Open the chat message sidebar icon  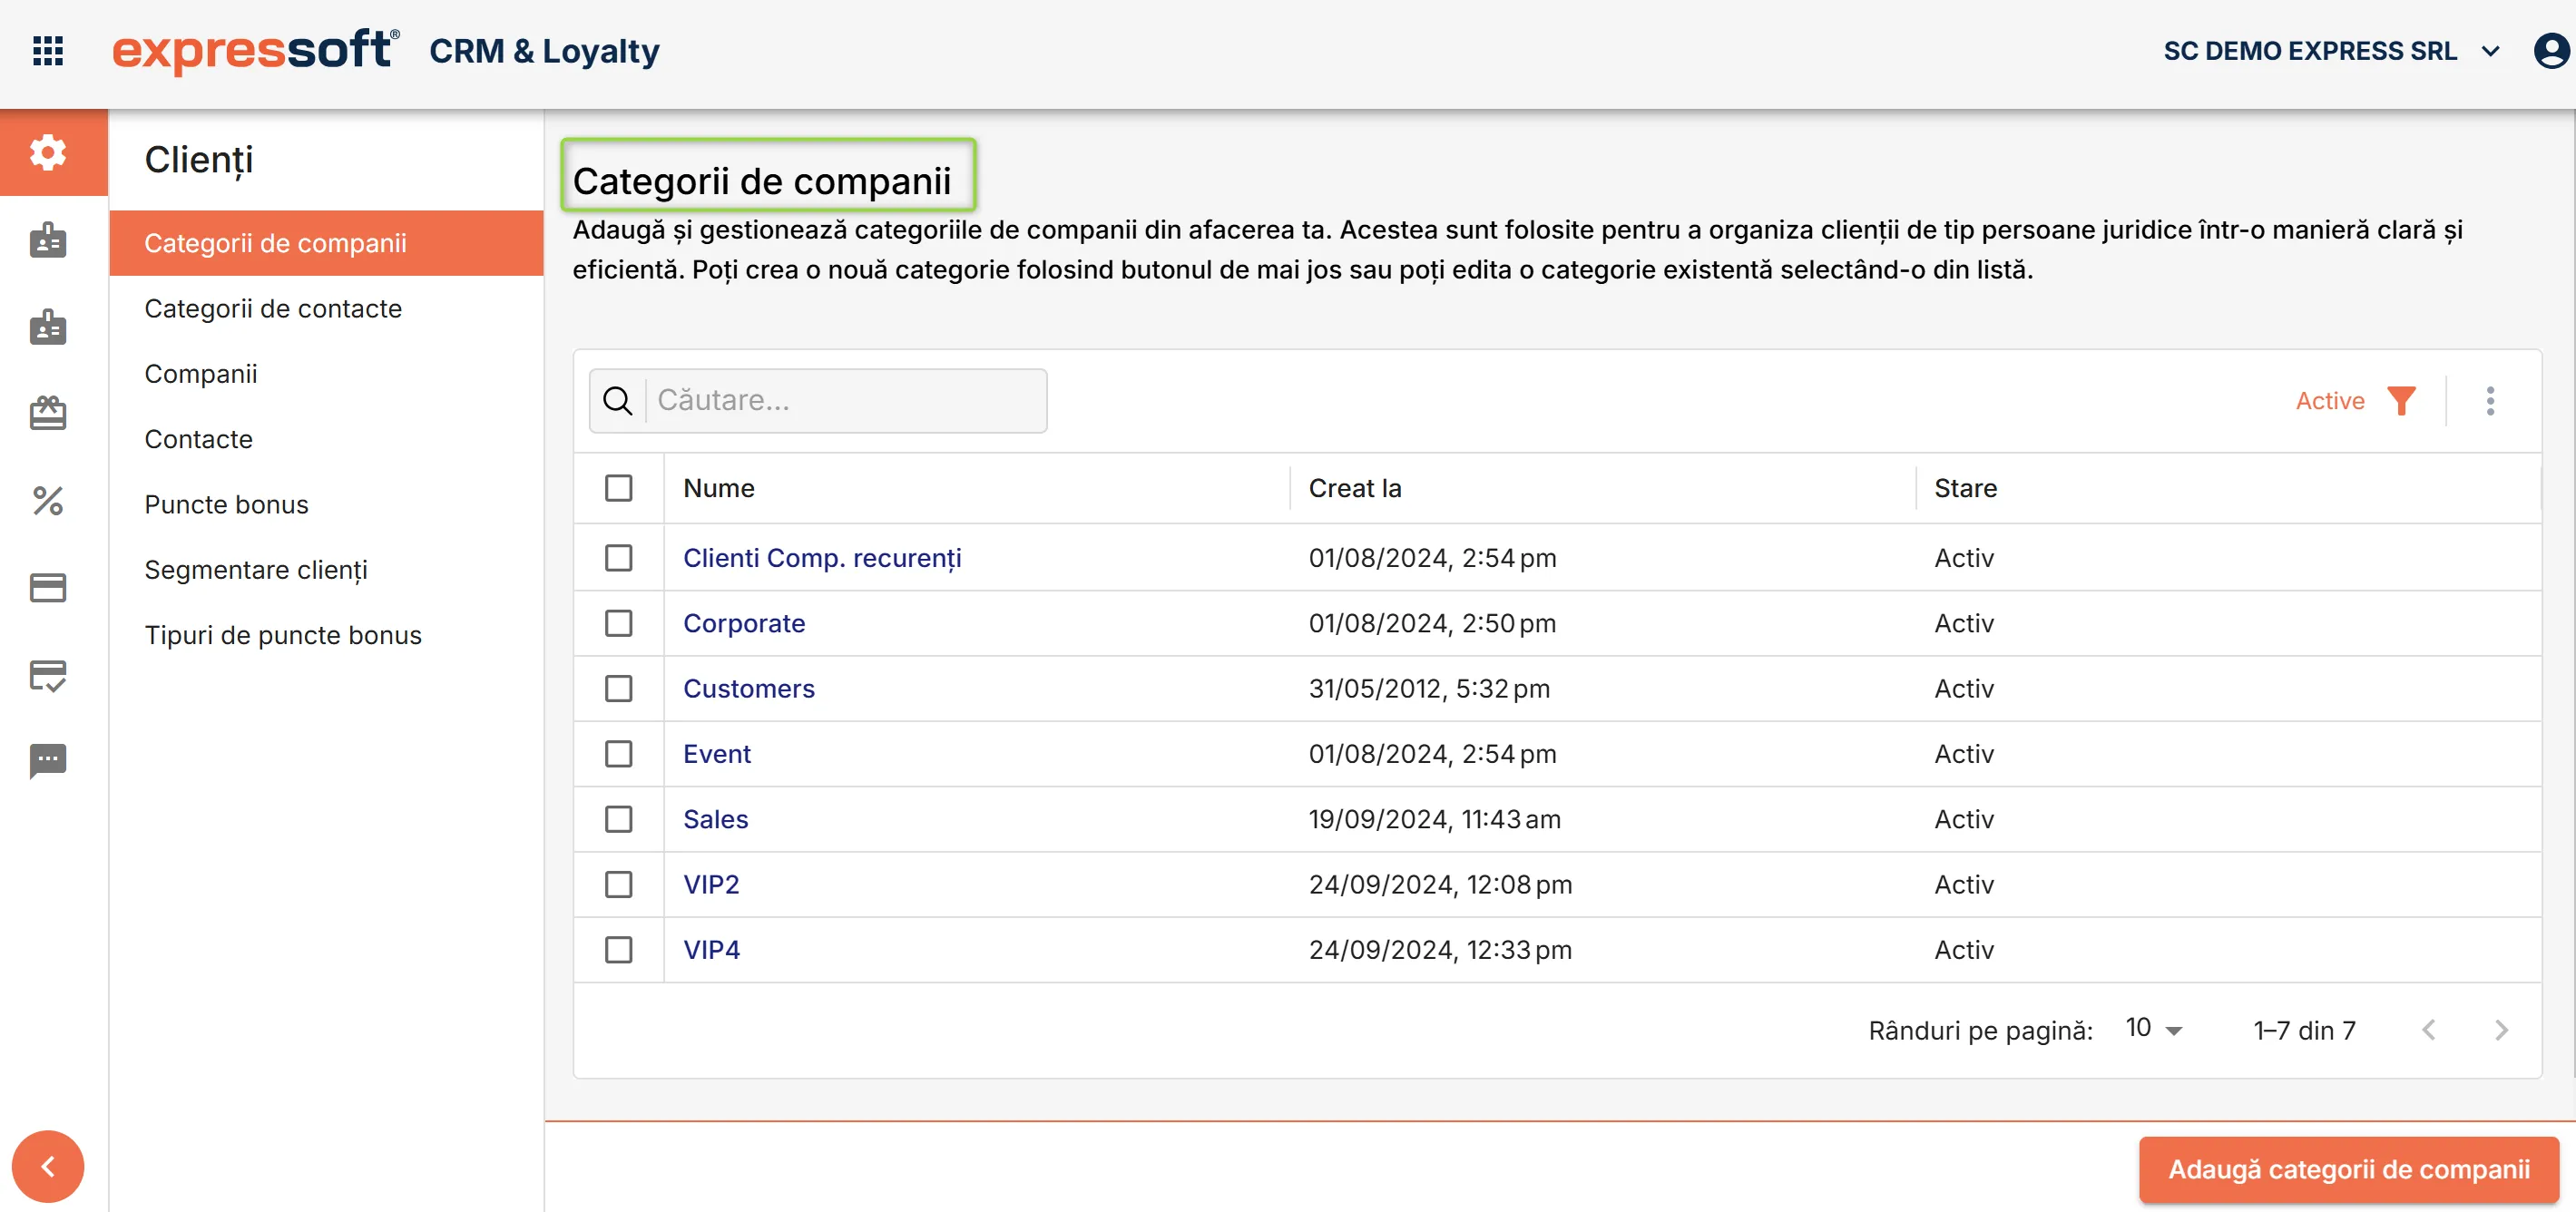[48, 761]
